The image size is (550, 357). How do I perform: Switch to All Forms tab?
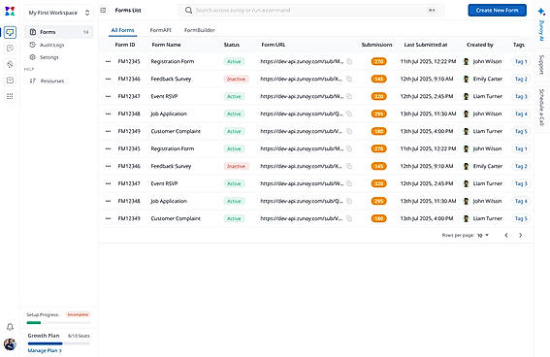pos(122,30)
